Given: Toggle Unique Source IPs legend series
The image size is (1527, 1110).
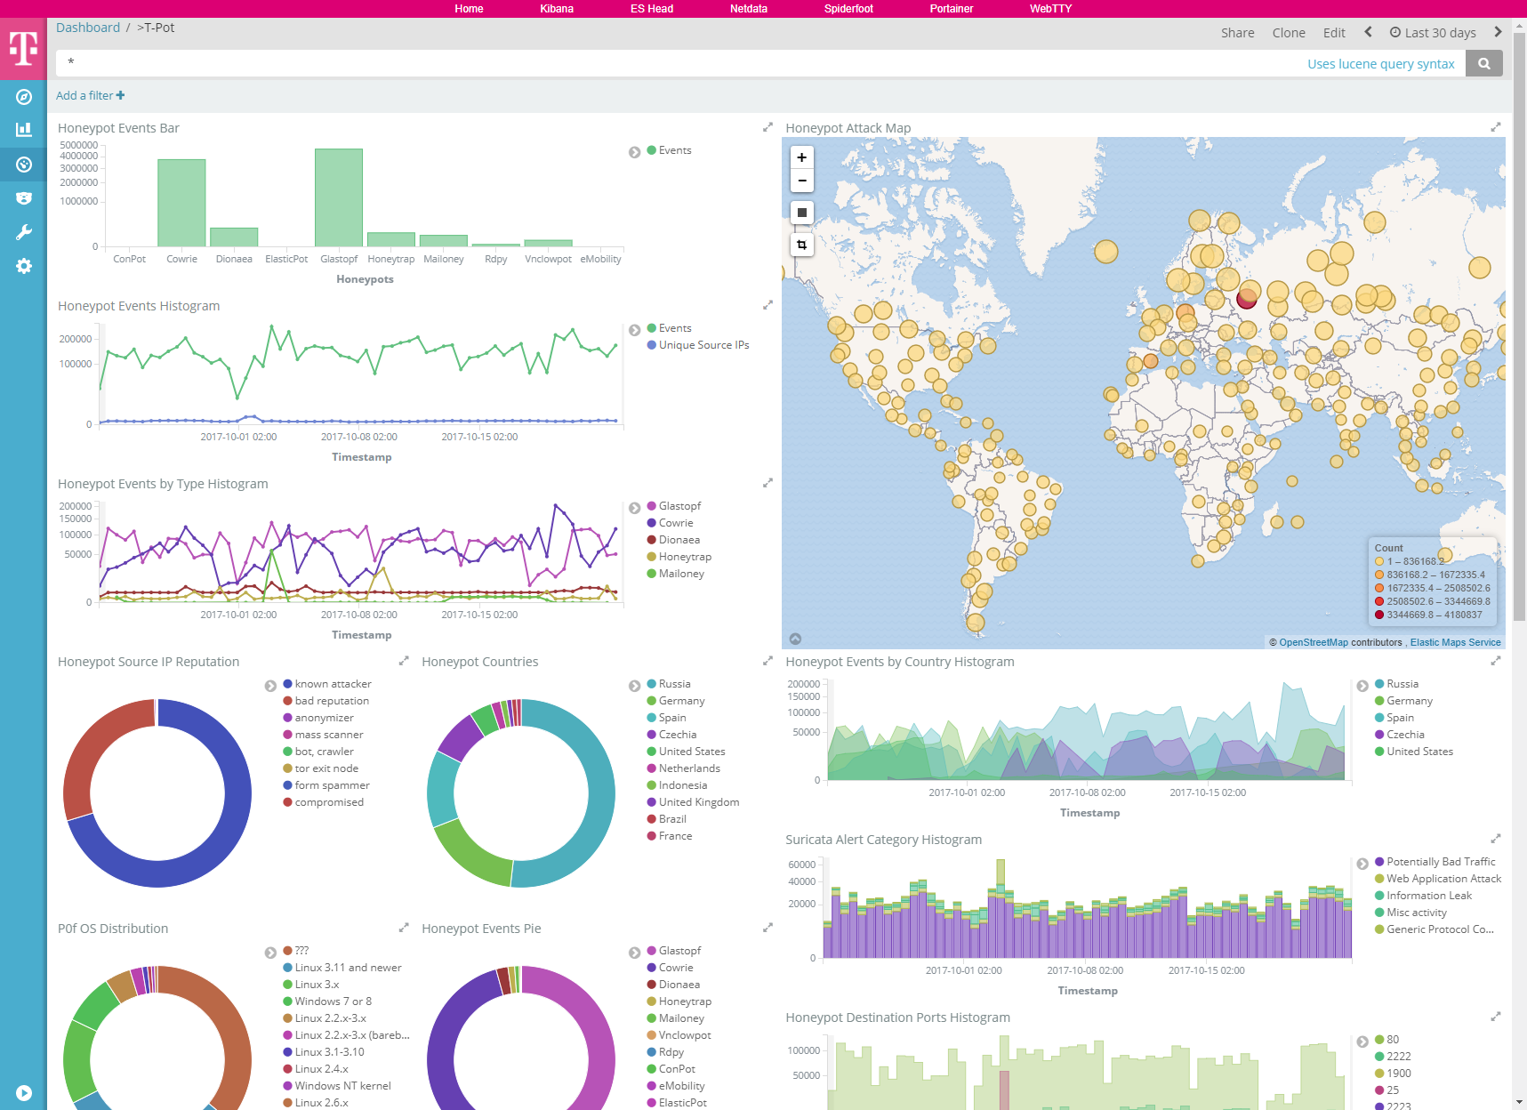Looking at the screenshot, I should [703, 345].
